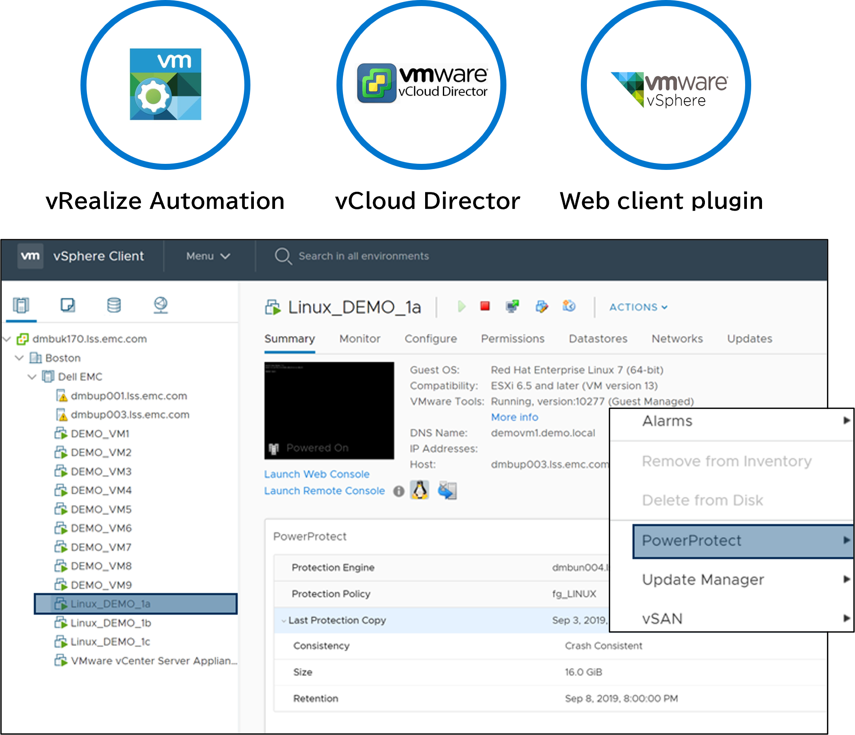
Task: Open PowerProtect submenu in context menu
Action: coord(743,541)
